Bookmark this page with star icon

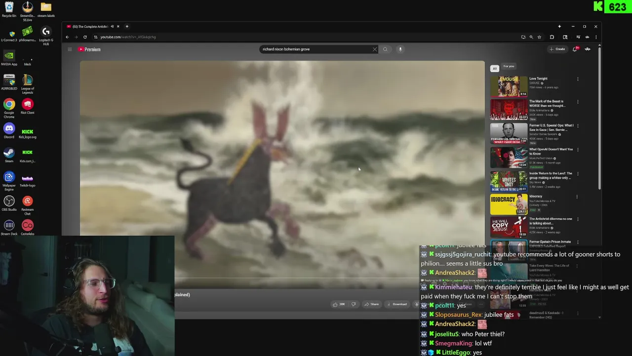pos(539,37)
